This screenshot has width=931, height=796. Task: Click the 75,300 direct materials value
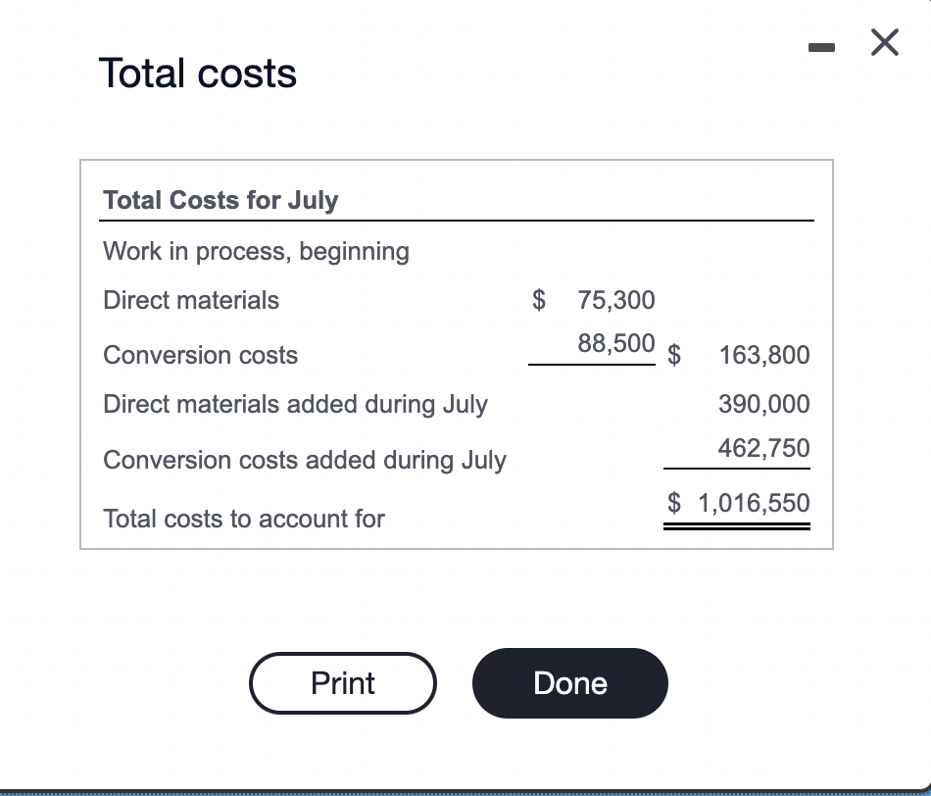pos(616,300)
